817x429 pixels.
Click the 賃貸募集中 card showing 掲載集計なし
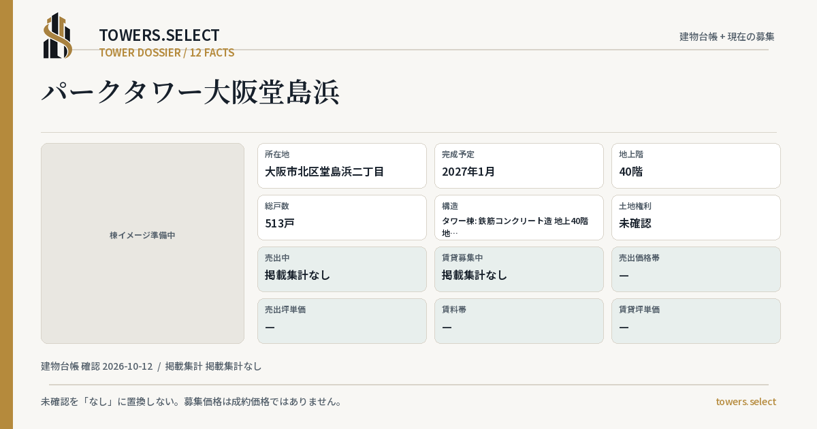519,269
